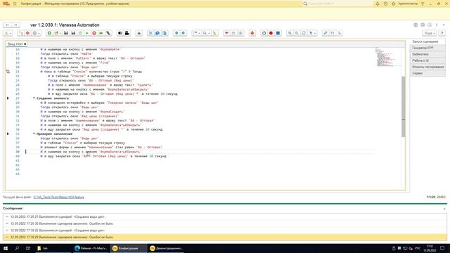Select the message logged at 17:25:27

click(x=225, y=217)
